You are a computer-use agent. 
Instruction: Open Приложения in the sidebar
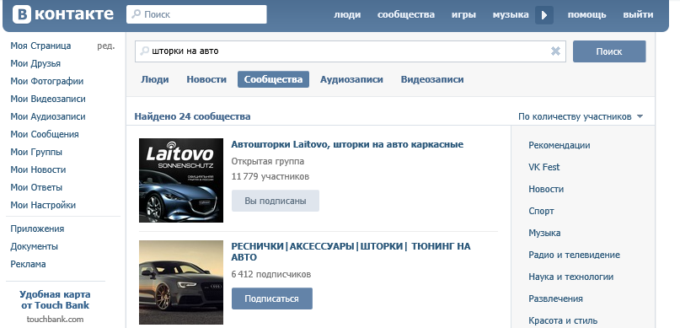[37, 229]
